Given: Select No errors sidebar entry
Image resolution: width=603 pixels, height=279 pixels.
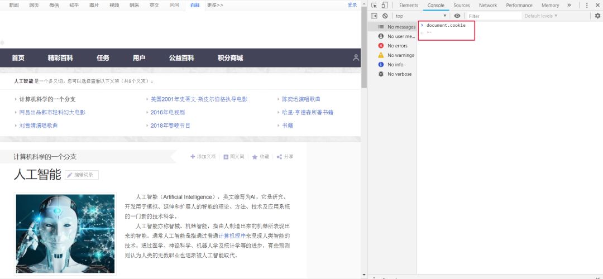Looking at the screenshot, I should click(393, 46).
